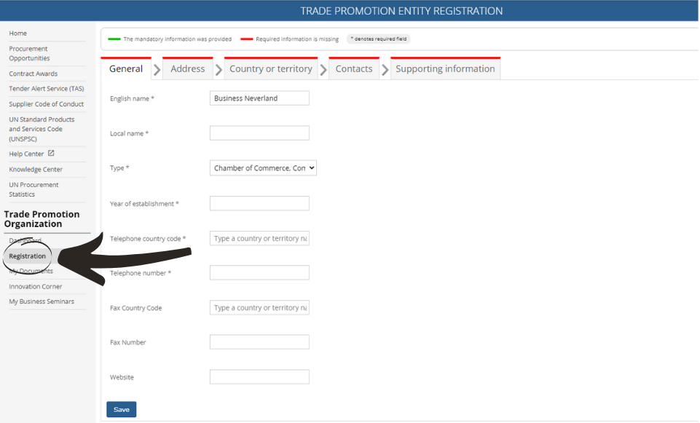
Task: Click the English name input field
Action: click(259, 98)
